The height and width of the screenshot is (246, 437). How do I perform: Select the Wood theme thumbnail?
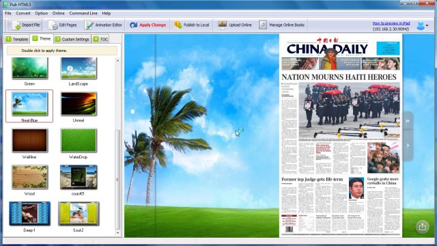29,177
